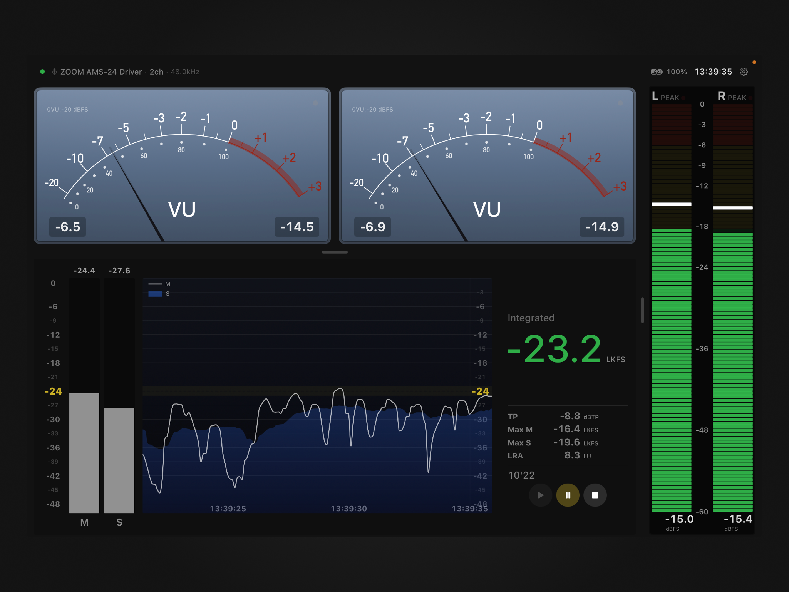Click right VU meter -14.9 readout

(x=602, y=227)
